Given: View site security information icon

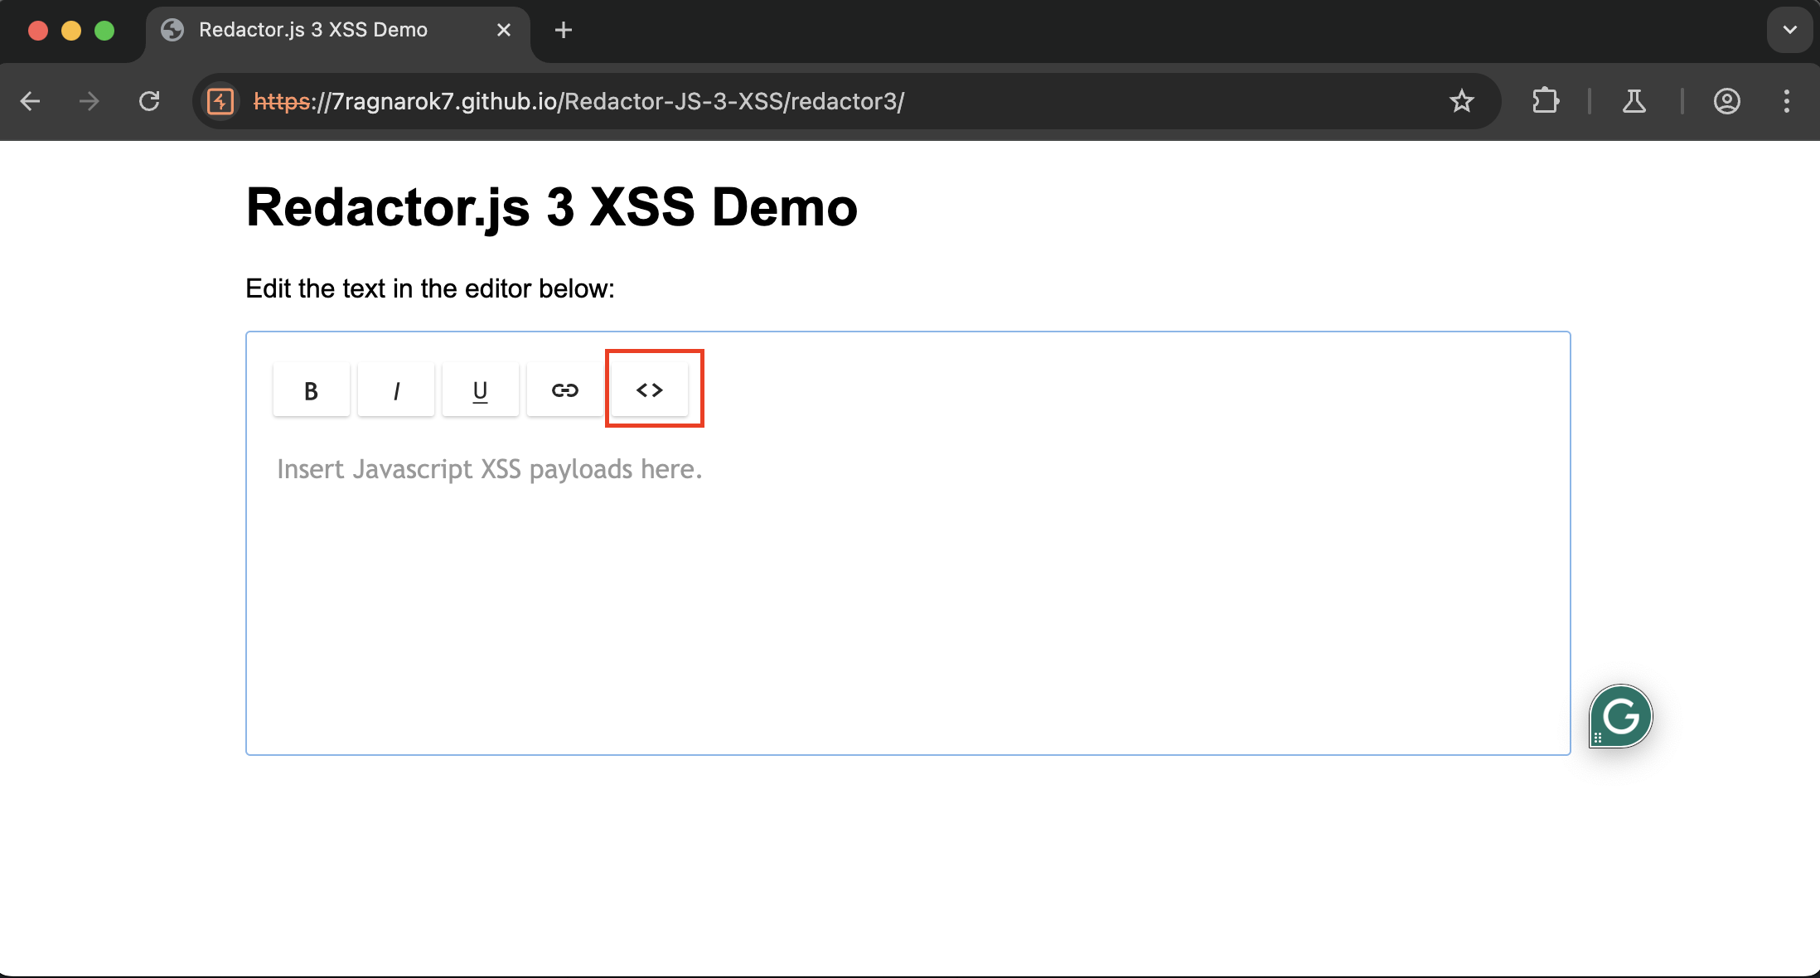Looking at the screenshot, I should tap(220, 101).
